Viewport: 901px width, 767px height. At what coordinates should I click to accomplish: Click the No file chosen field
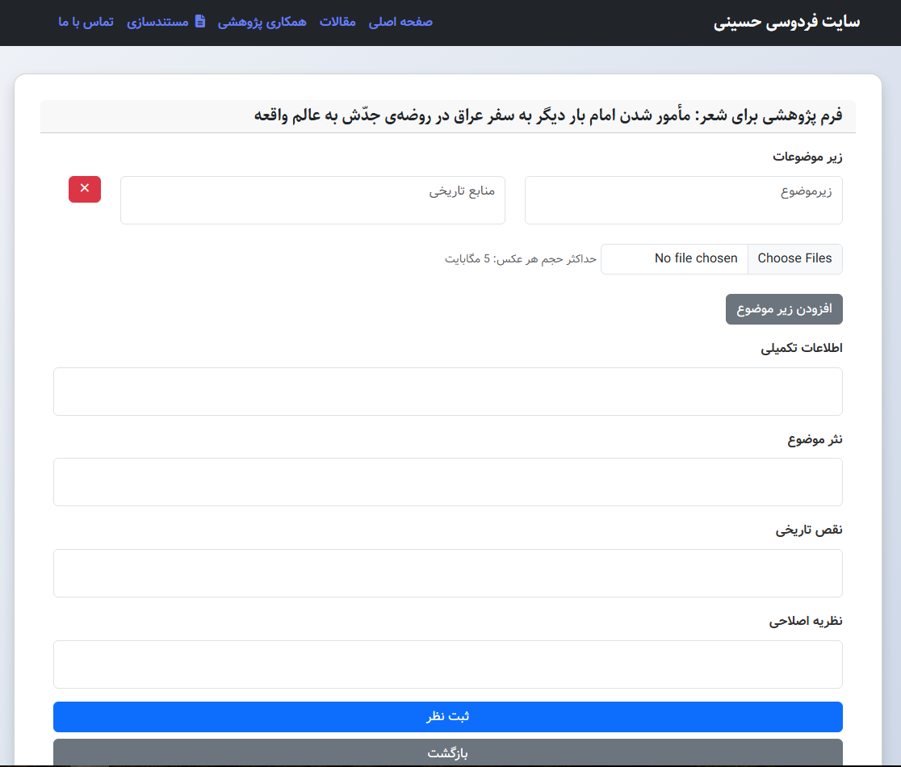675,258
